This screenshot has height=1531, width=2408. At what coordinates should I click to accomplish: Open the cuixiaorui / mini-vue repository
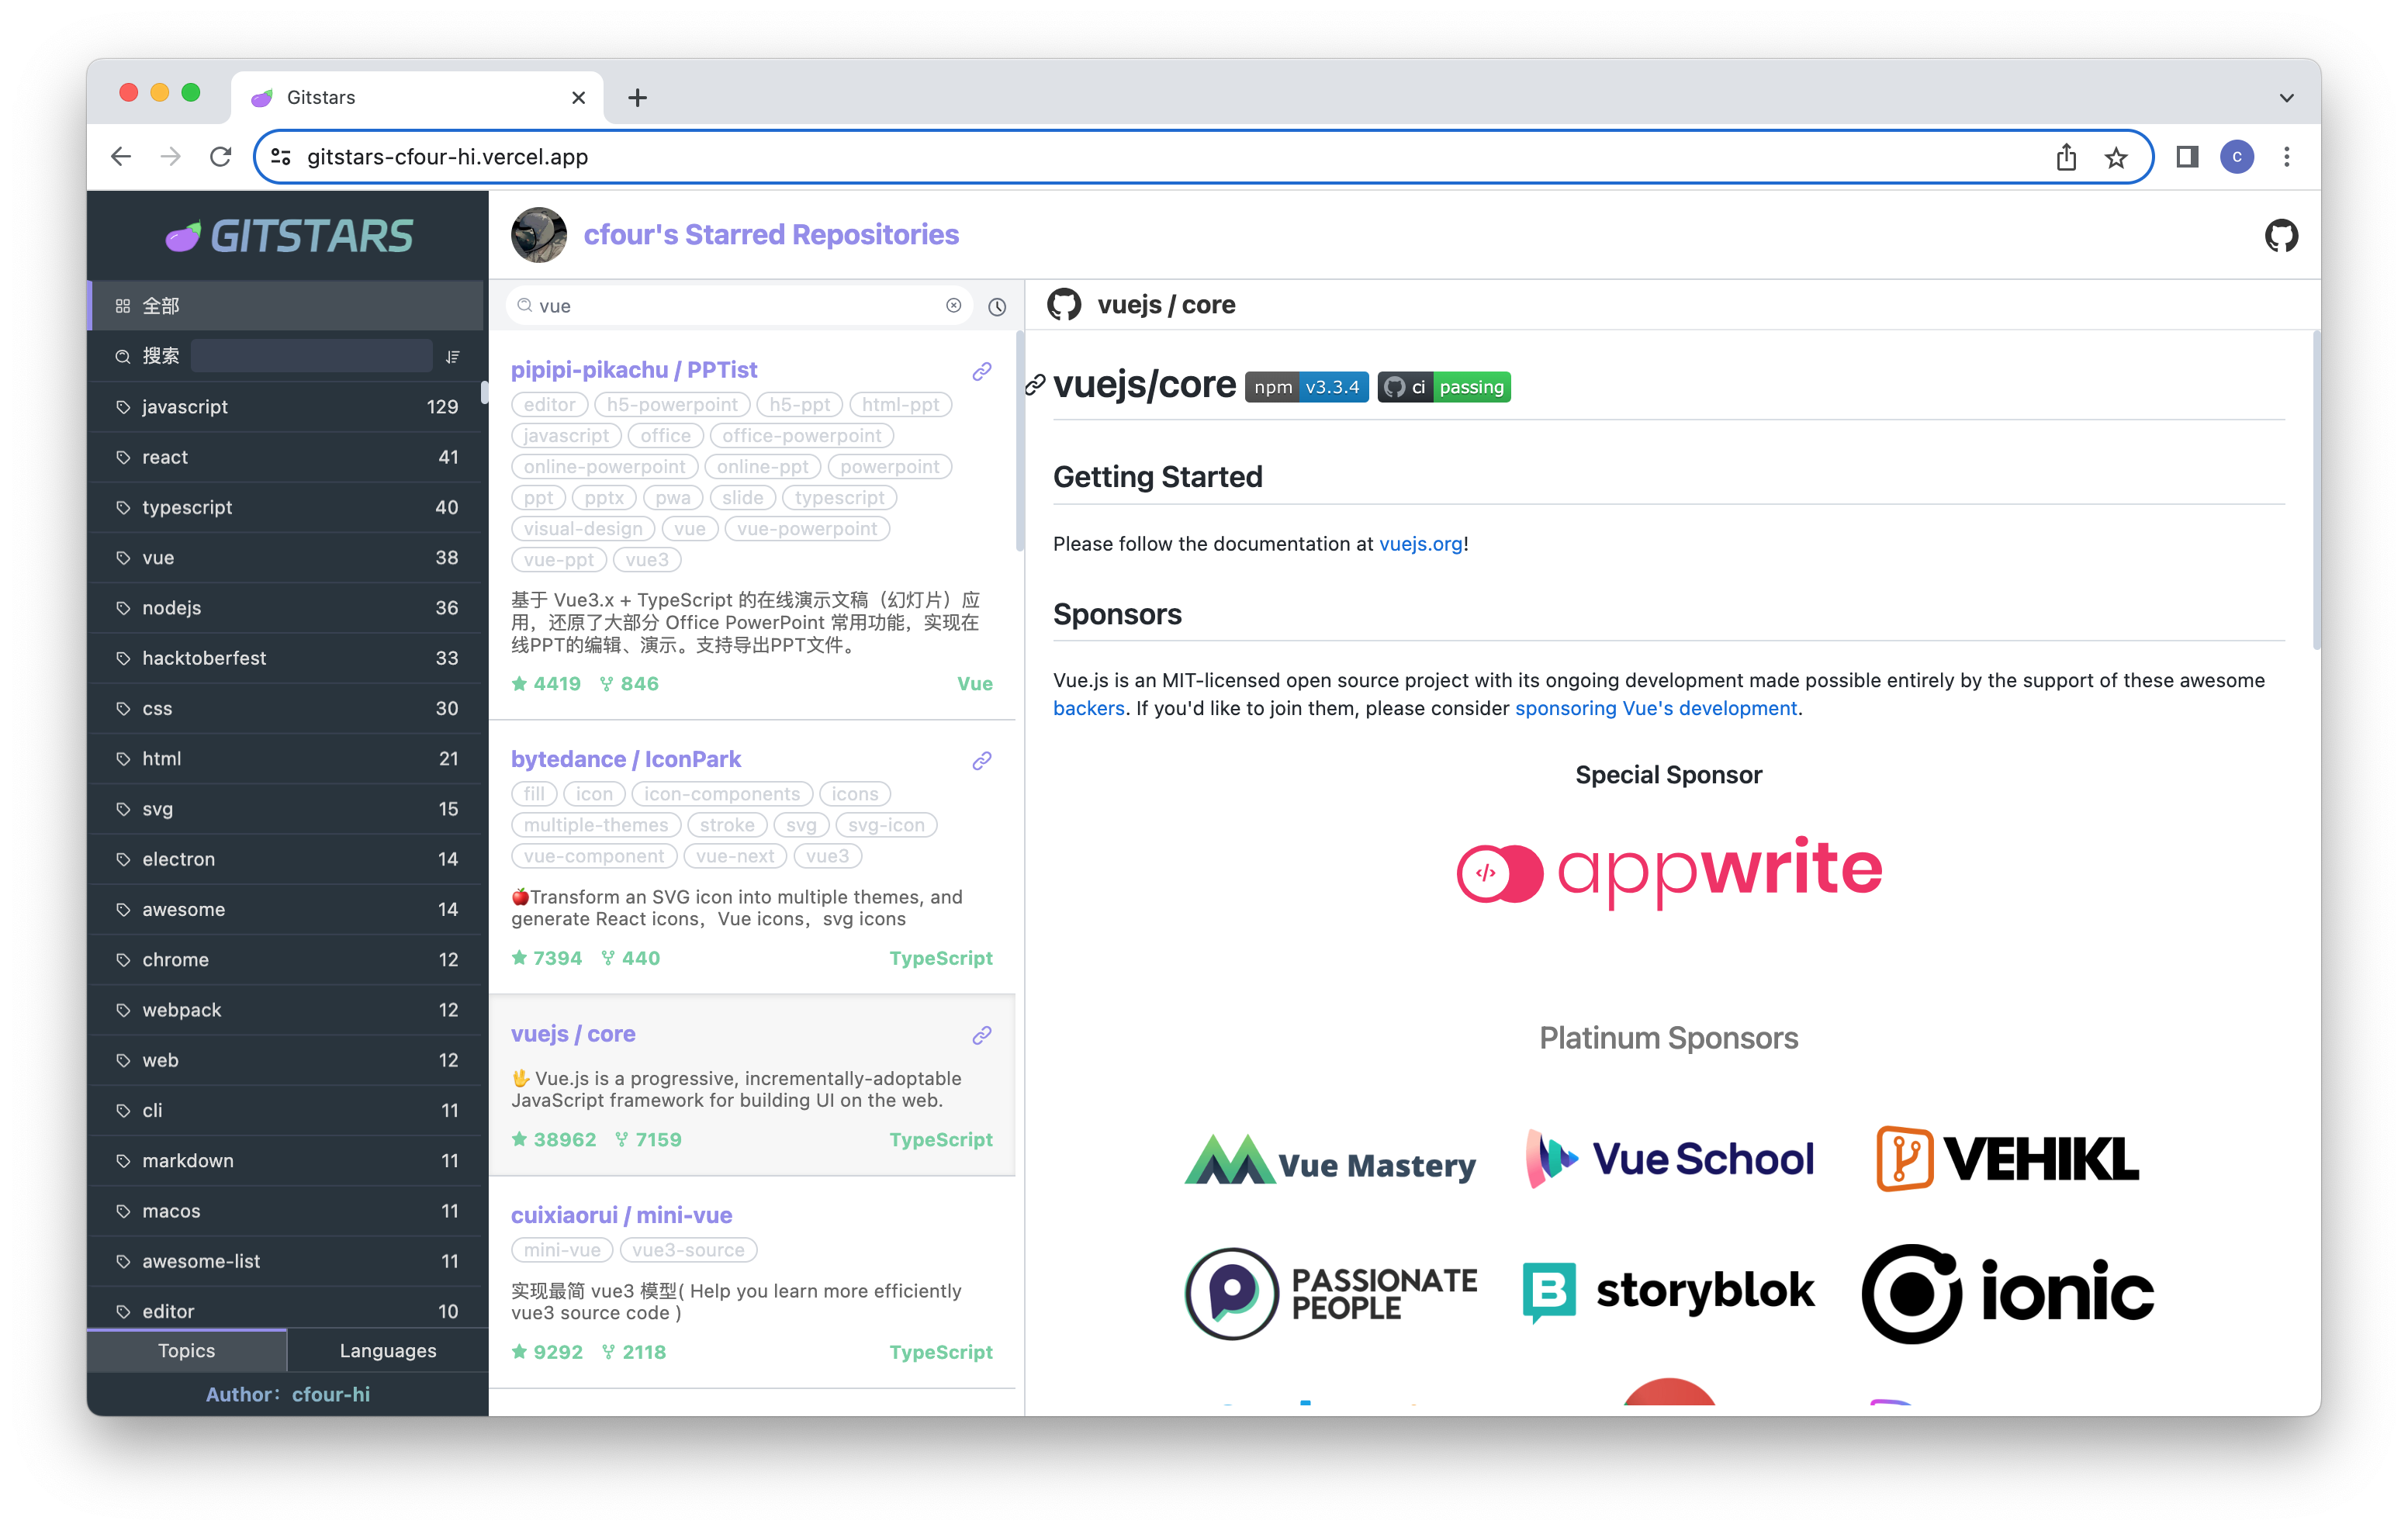click(621, 1215)
